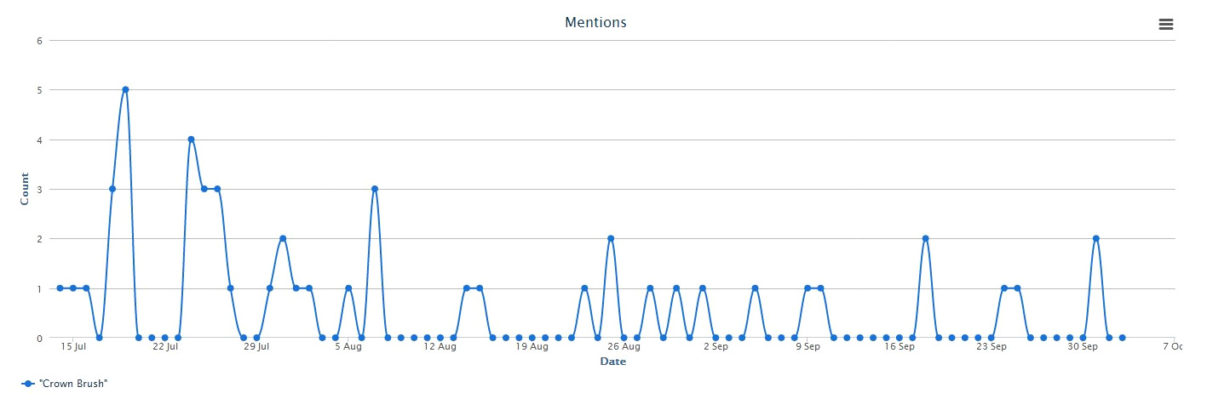This screenshot has height=416, width=1207.
Task: Click the "9 Sep" x-axis tick label
Action: [808, 346]
